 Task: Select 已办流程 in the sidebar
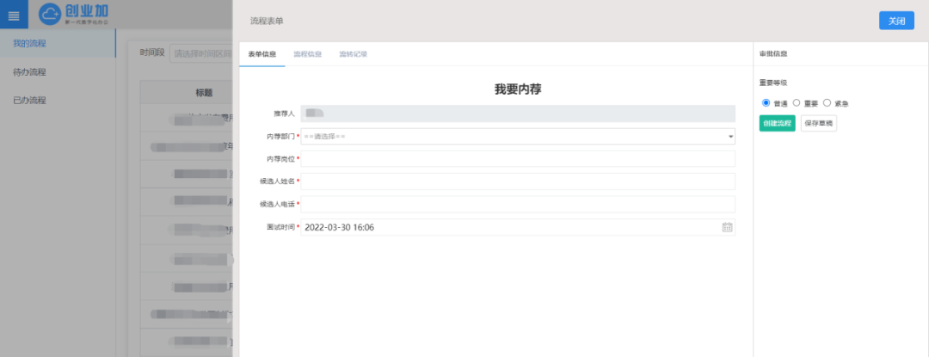(x=29, y=100)
